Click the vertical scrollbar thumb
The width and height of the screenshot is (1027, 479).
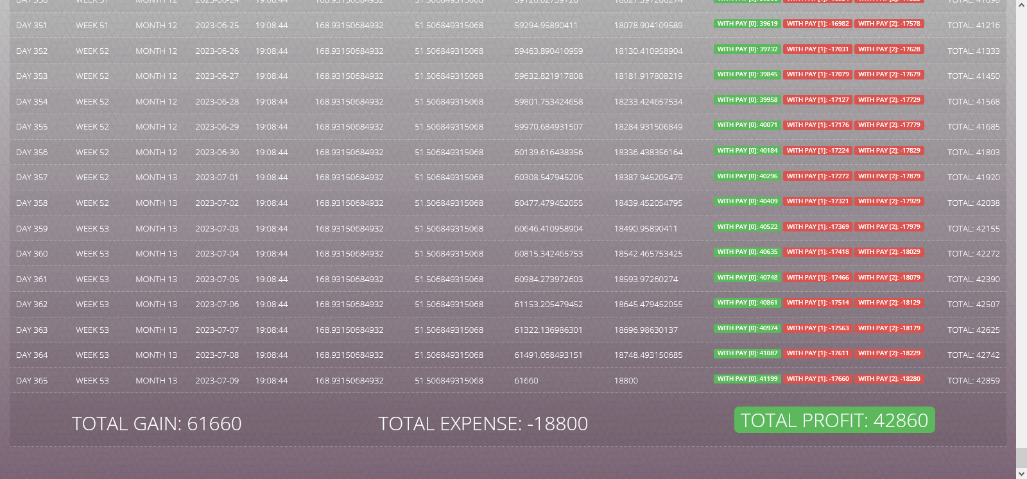coord(1021,458)
